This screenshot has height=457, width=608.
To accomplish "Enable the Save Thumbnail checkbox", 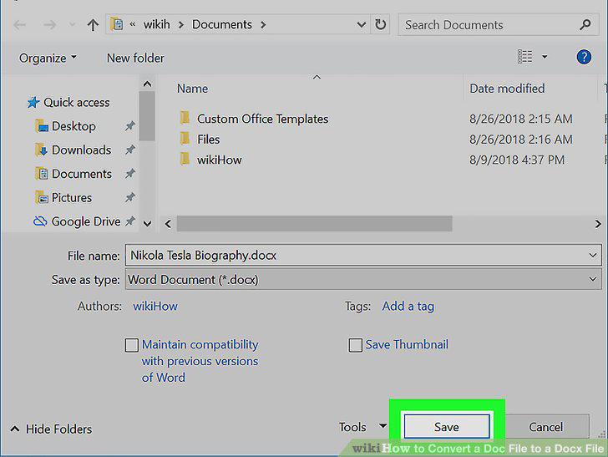I will click(x=356, y=345).
